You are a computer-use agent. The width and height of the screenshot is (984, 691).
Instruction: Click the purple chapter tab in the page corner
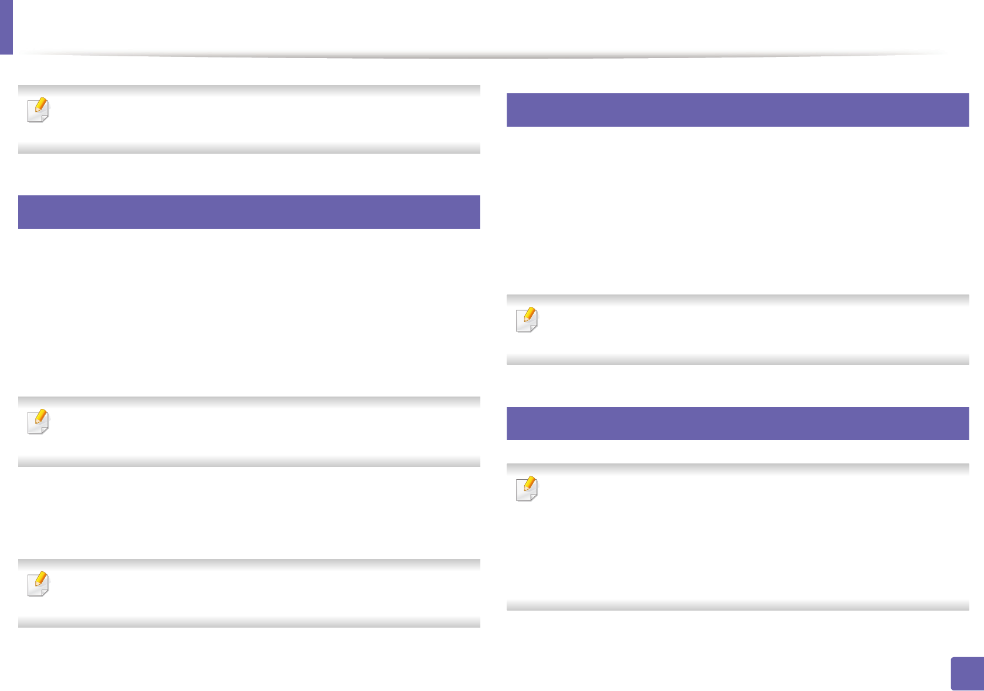pyautogui.click(x=6, y=27)
